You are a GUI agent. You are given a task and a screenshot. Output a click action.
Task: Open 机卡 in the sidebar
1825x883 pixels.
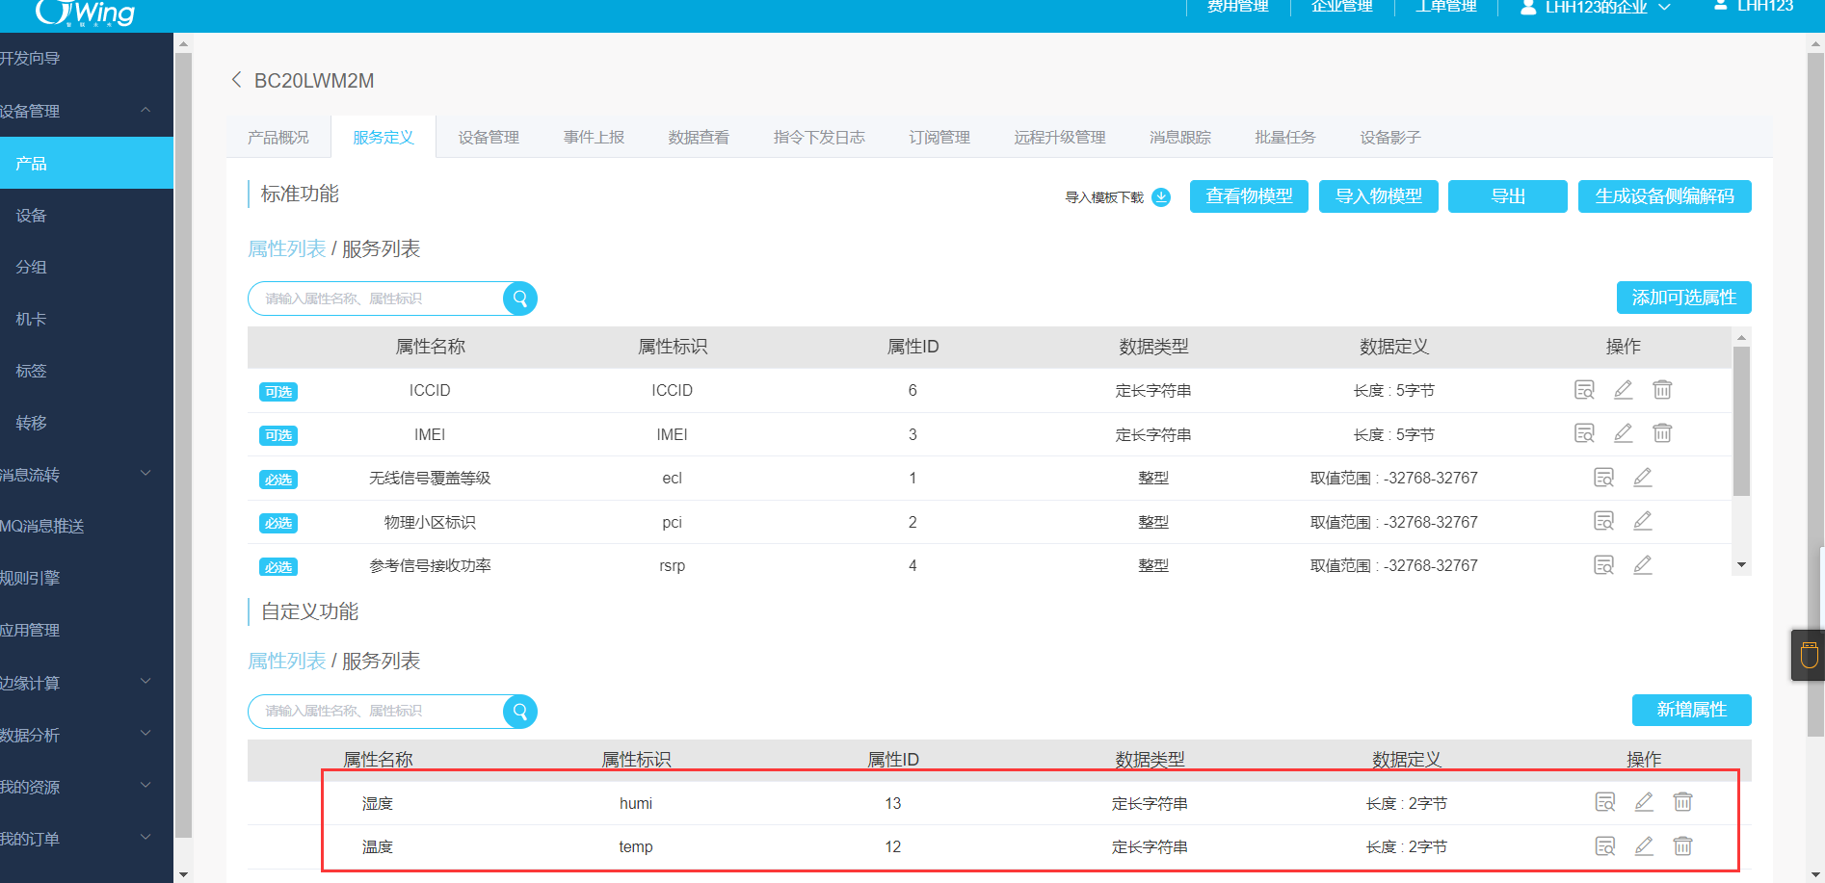point(31,320)
